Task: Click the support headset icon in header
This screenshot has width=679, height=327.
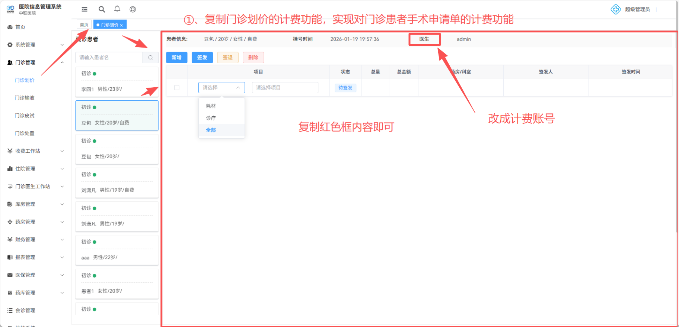Action: (133, 9)
